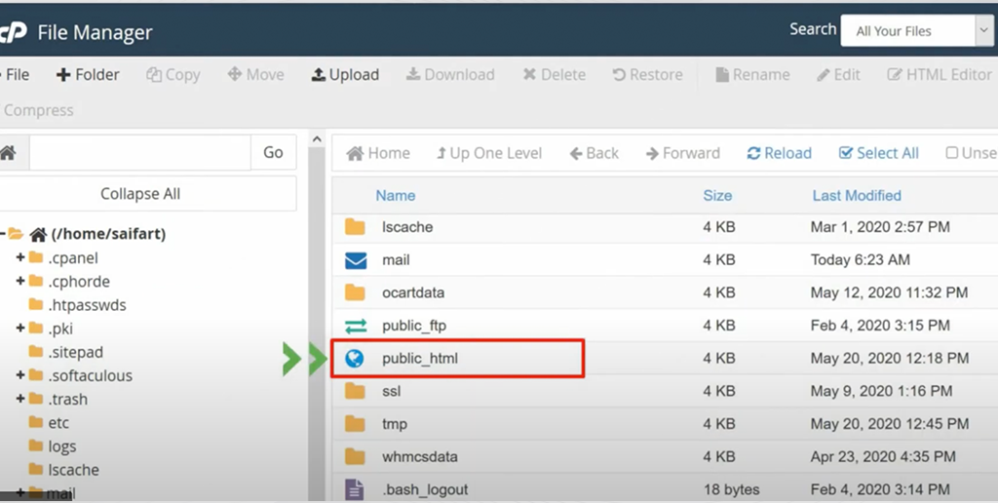Sort files by the Size column
The height and width of the screenshot is (503, 998).
point(717,196)
